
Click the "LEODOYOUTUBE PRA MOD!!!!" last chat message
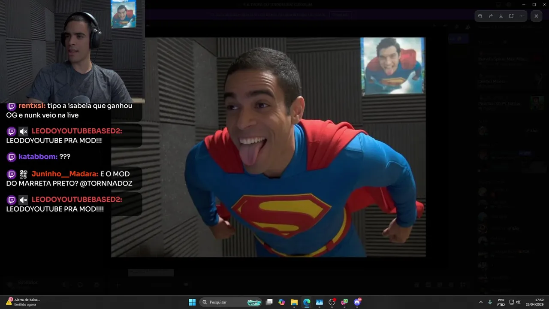[x=55, y=209]
